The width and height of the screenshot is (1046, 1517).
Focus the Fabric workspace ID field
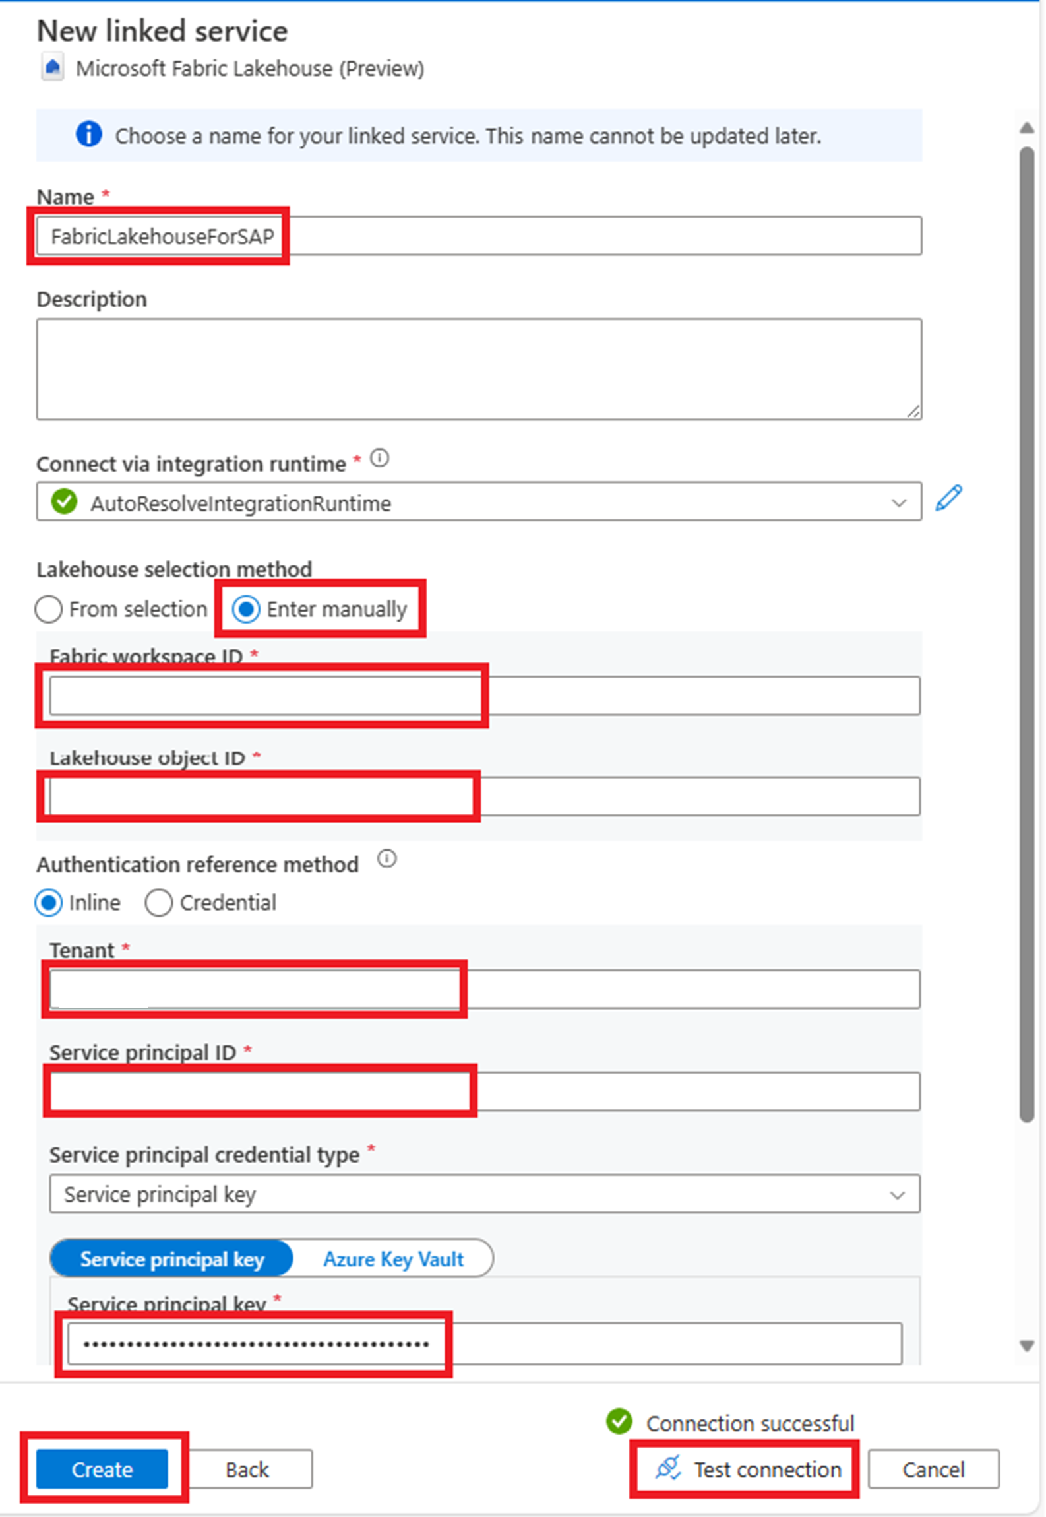tap(485, 695)
